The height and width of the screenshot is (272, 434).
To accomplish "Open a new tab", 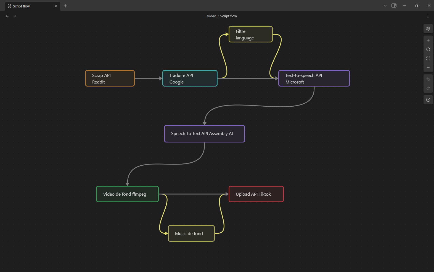I will click(x=65, y=6).
